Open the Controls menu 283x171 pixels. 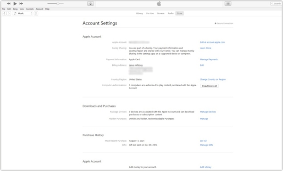click(x=30, y=9)
